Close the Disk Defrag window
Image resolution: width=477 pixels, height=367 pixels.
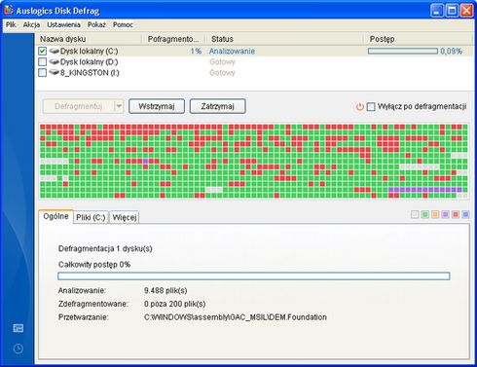(466, 11)
